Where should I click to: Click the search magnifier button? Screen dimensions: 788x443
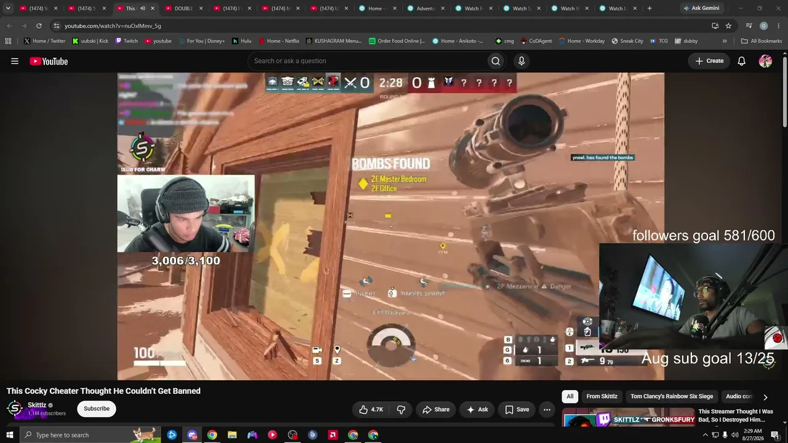[496, 61]
